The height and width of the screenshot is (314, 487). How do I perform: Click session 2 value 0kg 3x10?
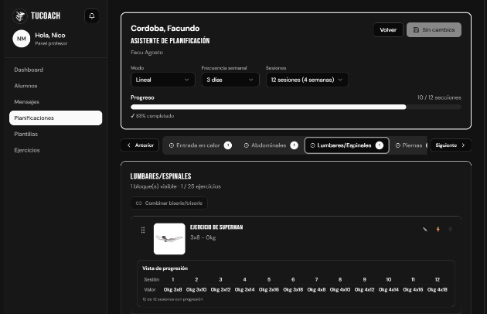coord(196,289)
